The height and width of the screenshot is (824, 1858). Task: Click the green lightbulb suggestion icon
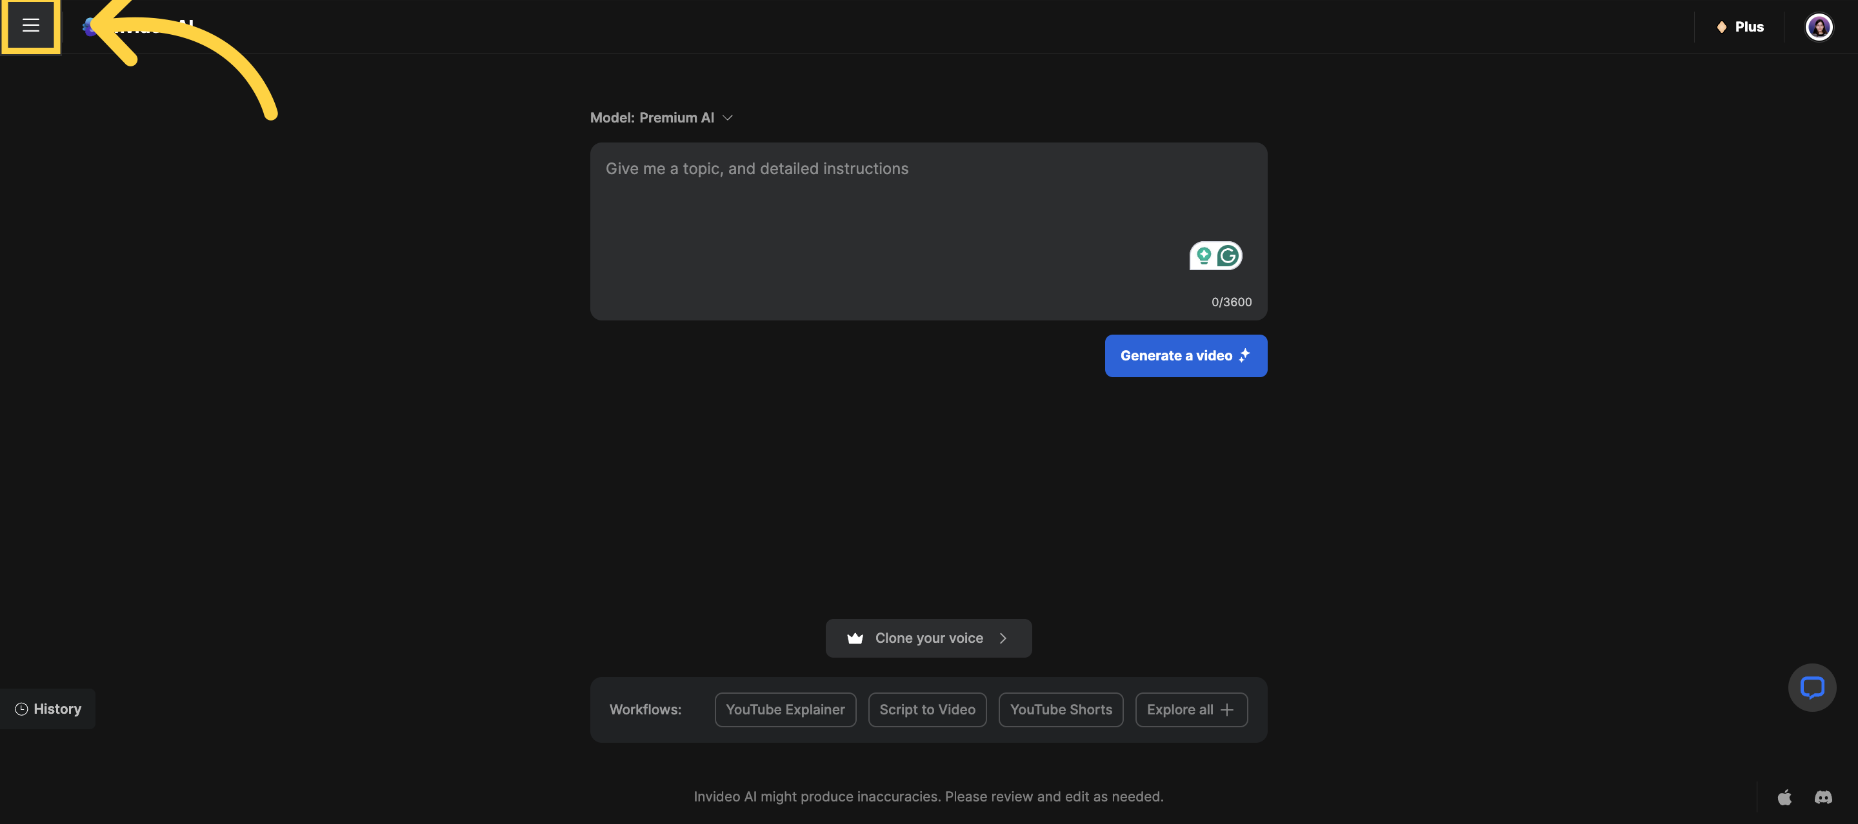tap(1203, 255)
